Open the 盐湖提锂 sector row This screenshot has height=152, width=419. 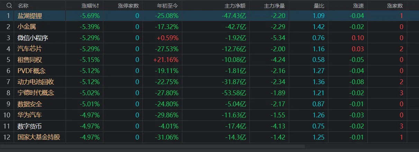click(30, 16)
